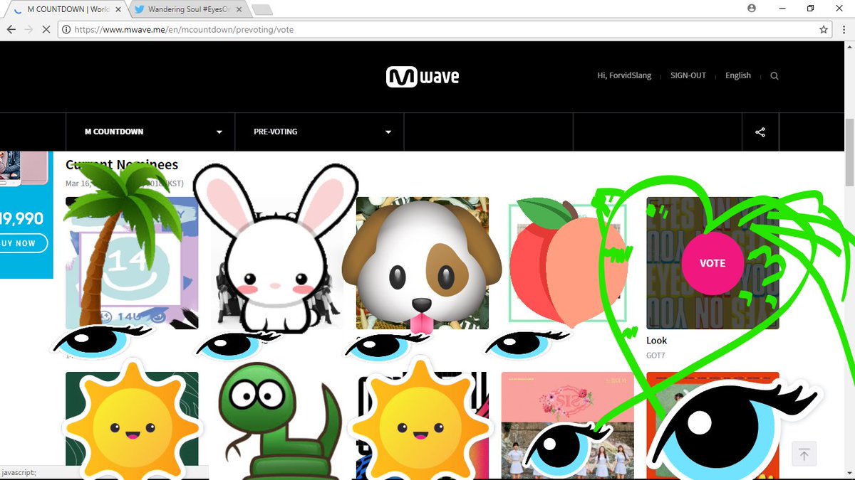Click the share icon on navigation bar
Screen dimensions: 855x480
click(x=760, y=132)
